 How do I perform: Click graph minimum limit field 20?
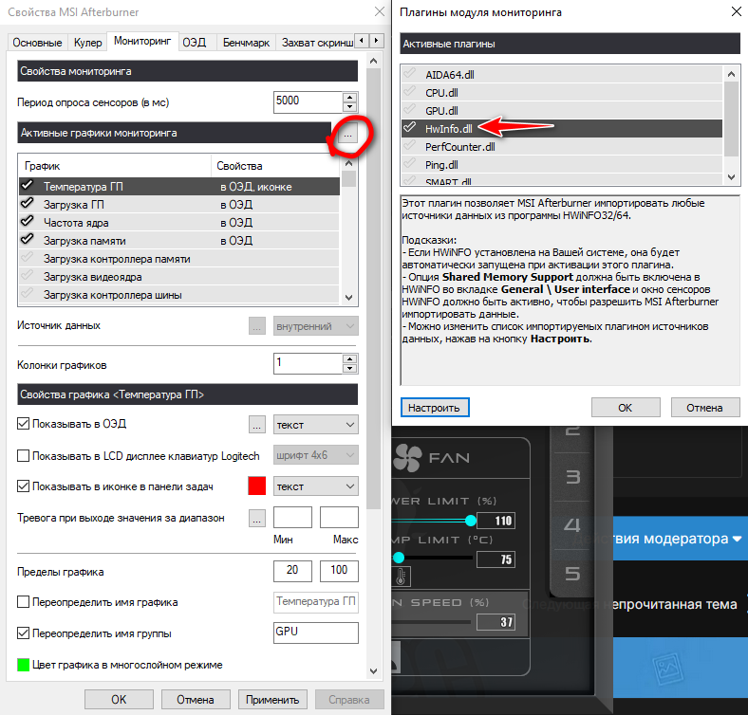292,571
